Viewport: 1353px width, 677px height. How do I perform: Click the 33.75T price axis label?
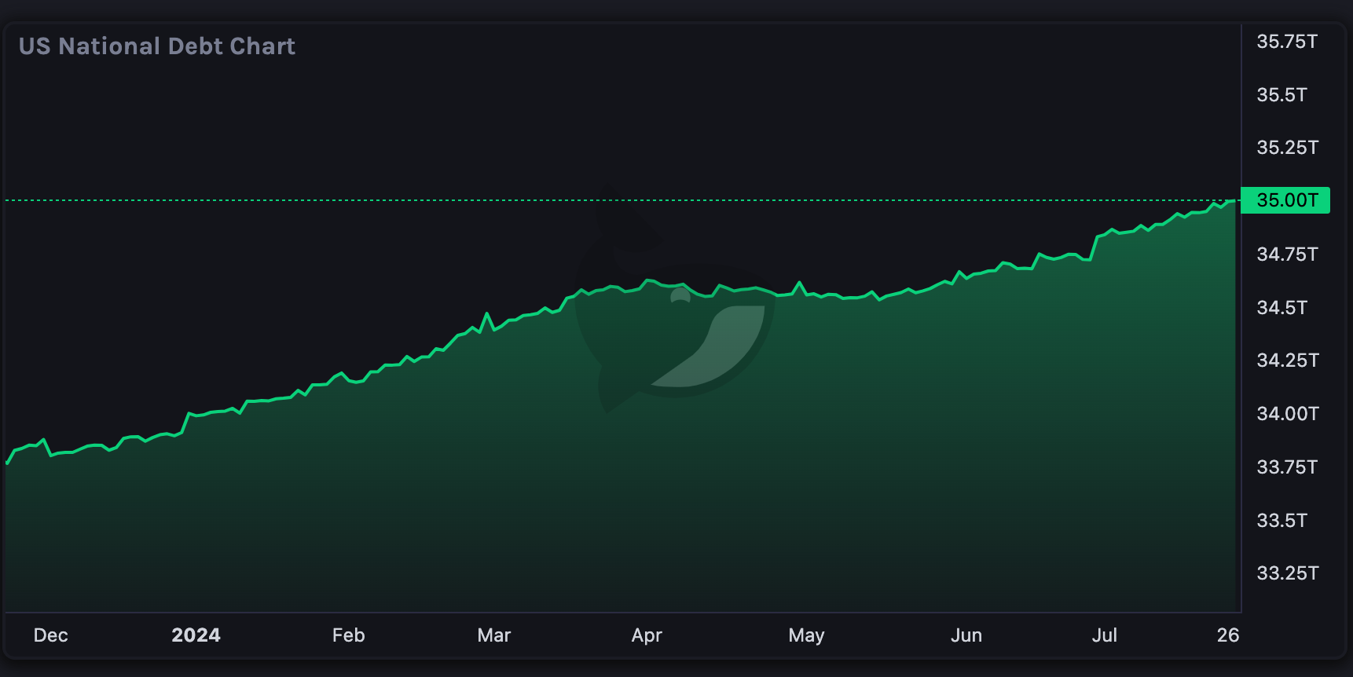tap(1287, 467)
